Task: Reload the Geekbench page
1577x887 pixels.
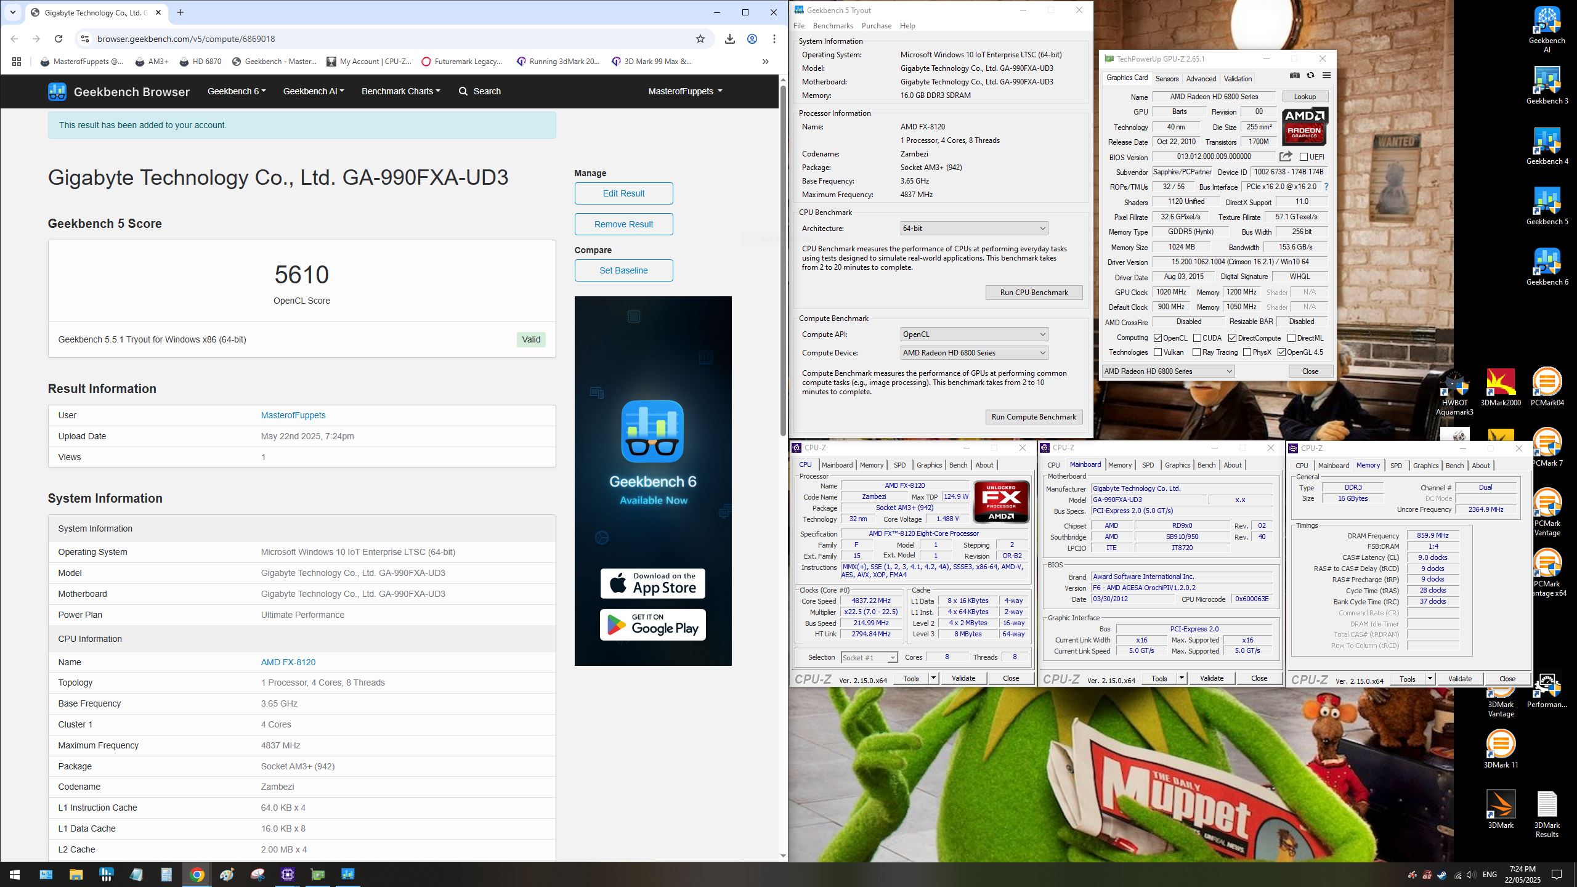Action: [x=59, y=39]
